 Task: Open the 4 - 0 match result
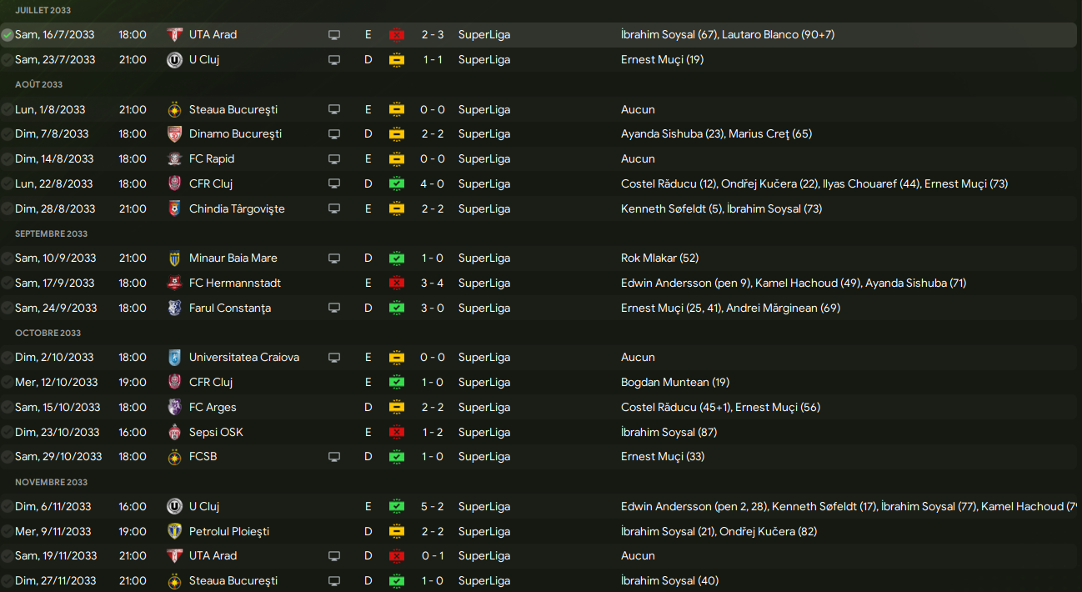[432, 184]
